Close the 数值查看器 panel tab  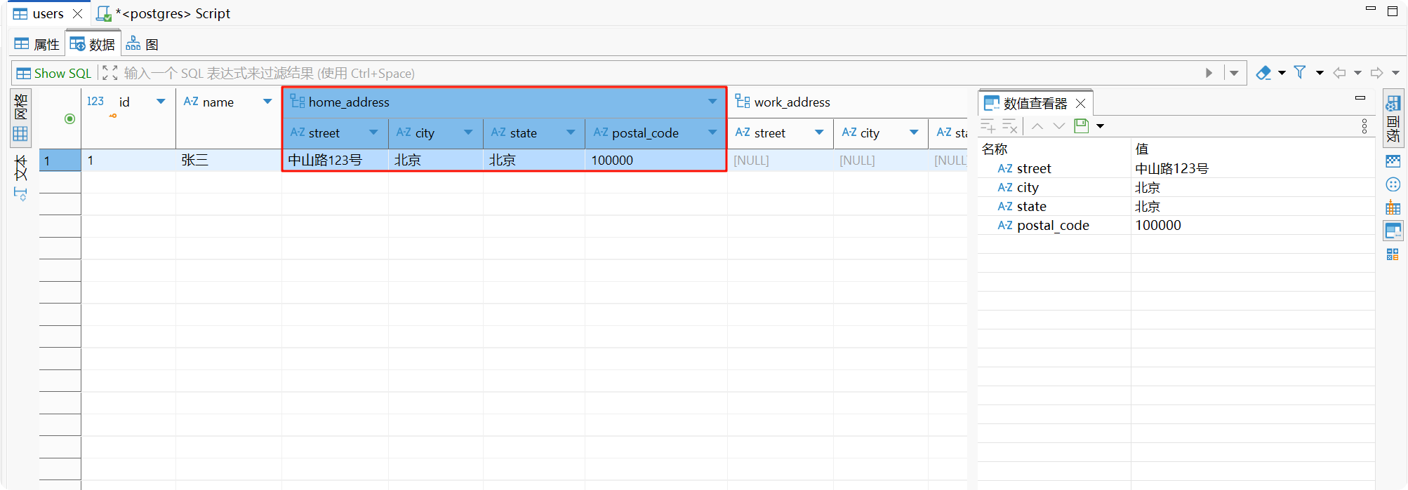click(x=1081, y=104)
